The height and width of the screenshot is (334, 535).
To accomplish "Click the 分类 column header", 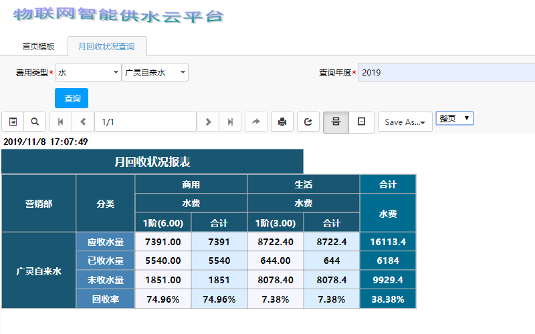I will pyautogui.click(x=106, y=204).
